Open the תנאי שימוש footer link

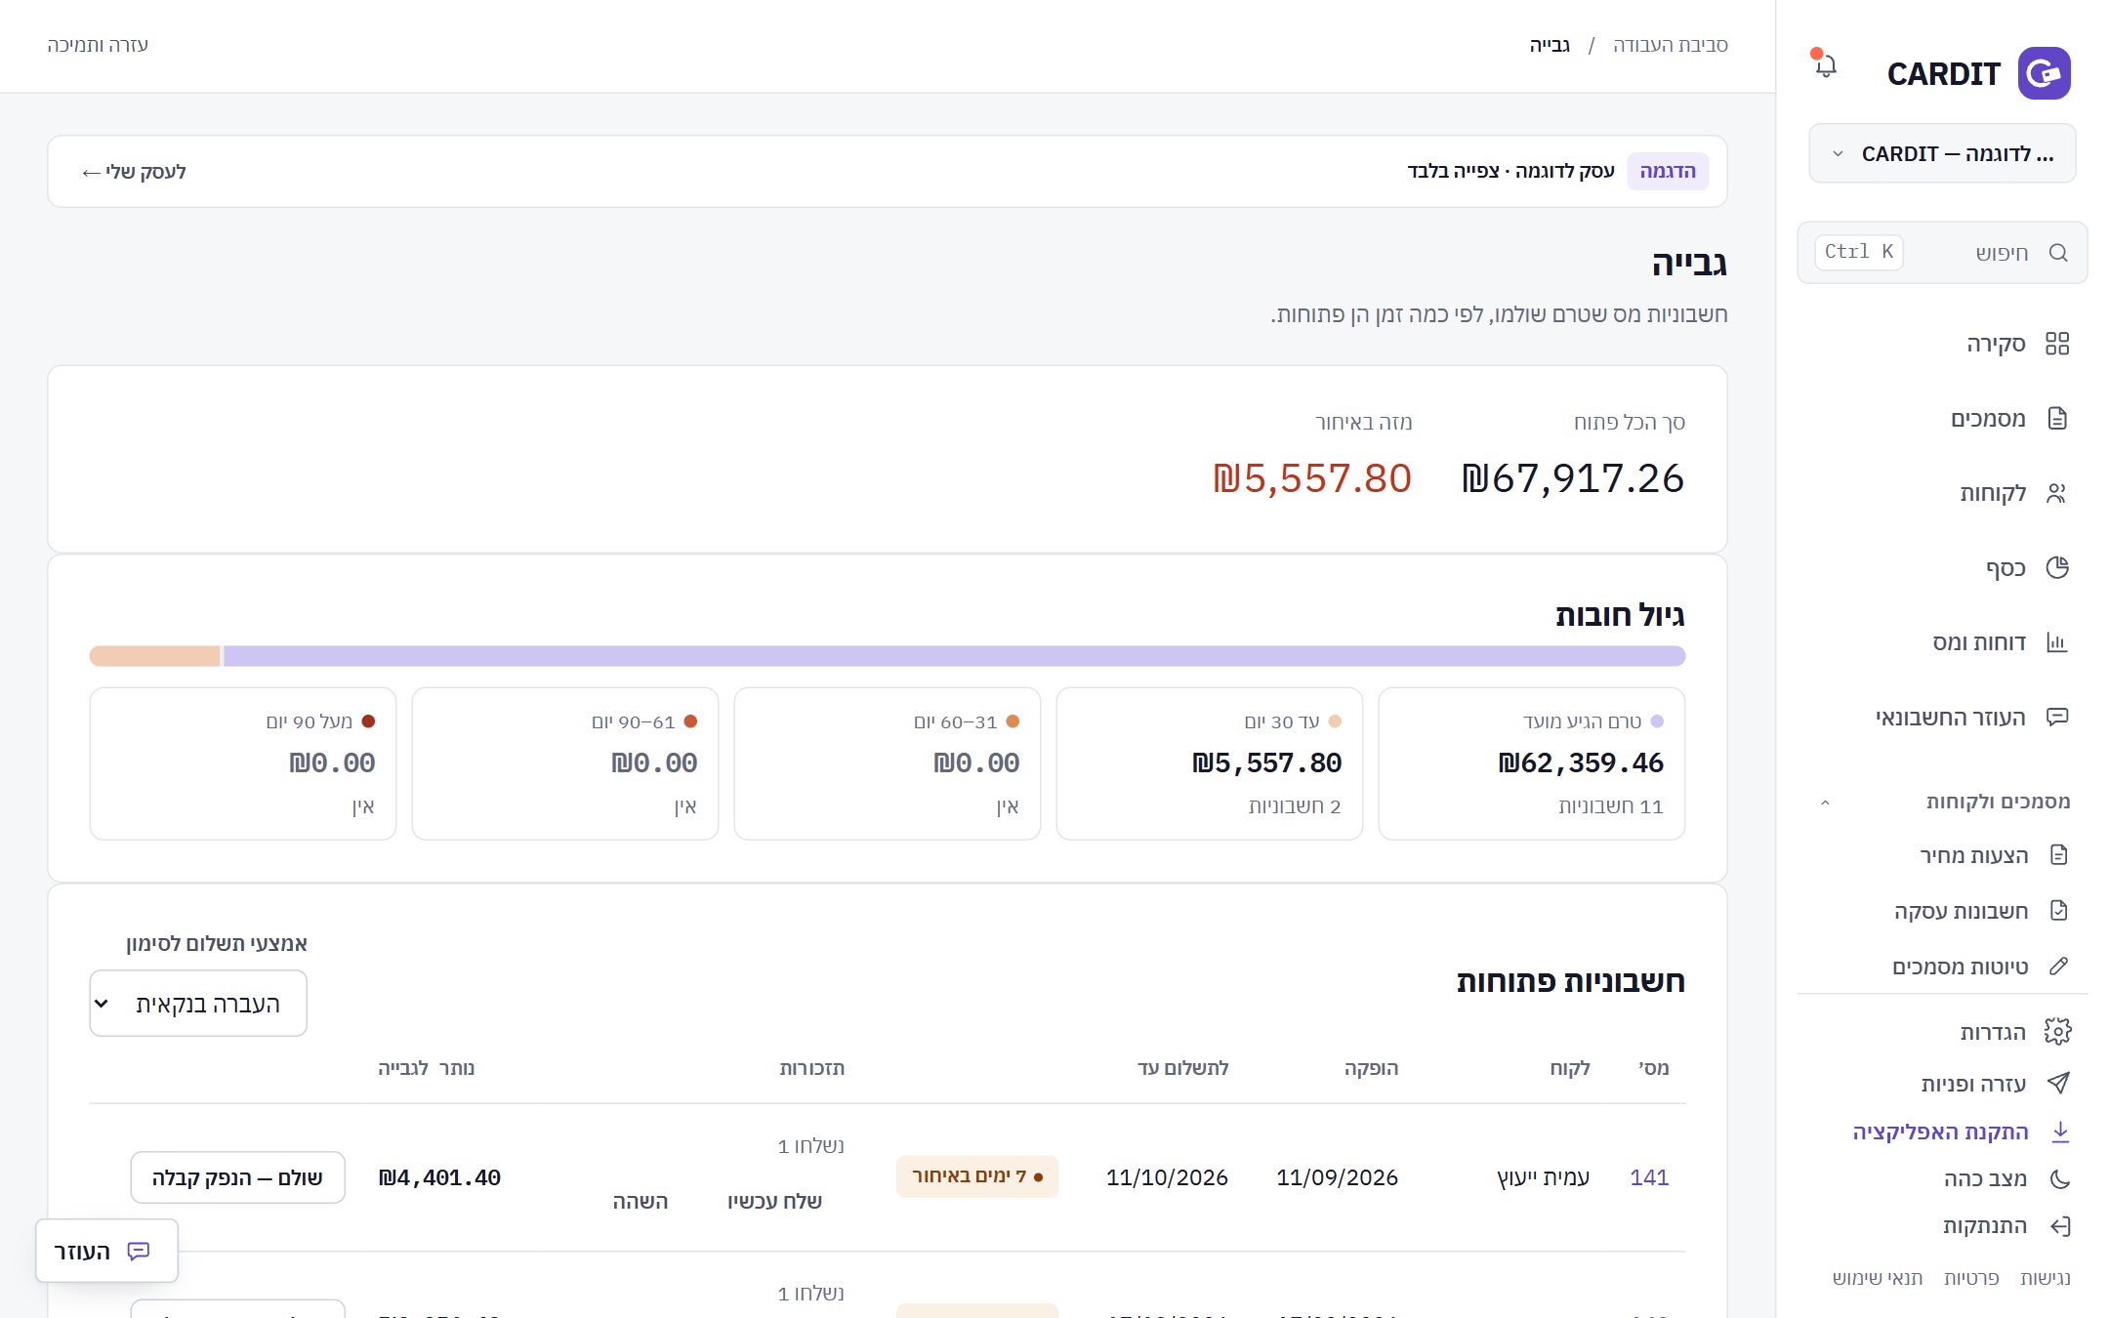[1878, 1278]
